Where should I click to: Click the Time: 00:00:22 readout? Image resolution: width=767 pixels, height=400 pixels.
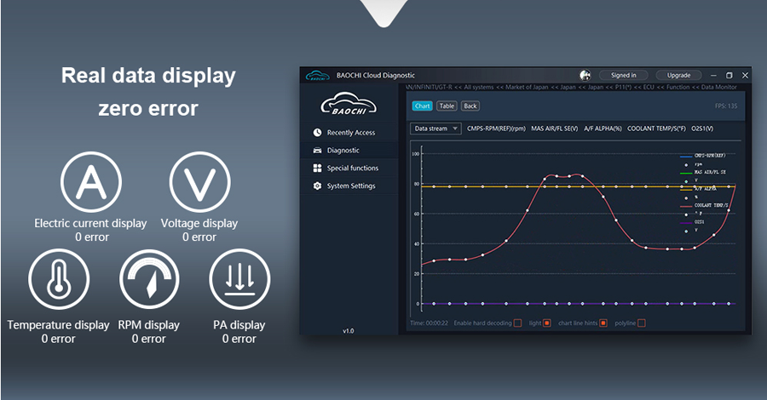click(x=429, y=323)
